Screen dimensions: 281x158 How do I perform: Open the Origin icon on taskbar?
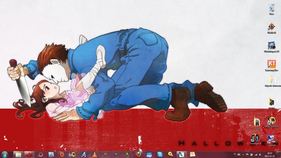point(62,155)
